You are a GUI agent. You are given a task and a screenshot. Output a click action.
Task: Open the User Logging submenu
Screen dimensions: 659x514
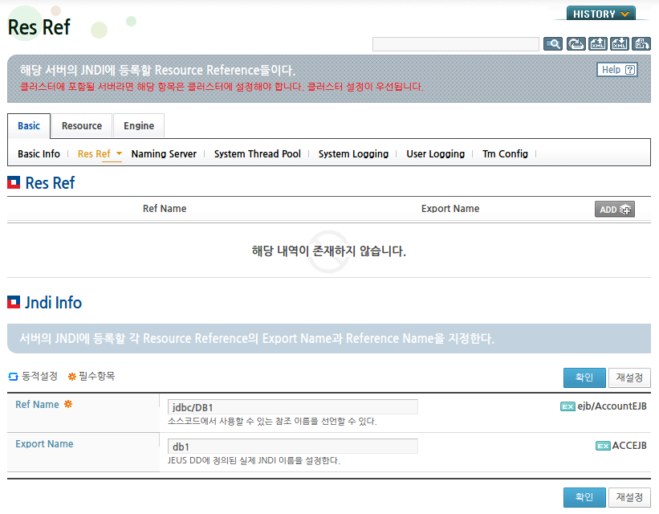435,154
